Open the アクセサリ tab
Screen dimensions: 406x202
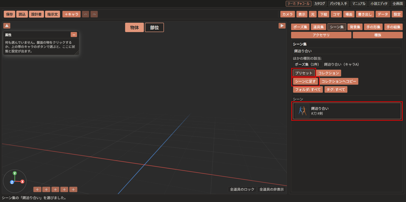[321, 35]
